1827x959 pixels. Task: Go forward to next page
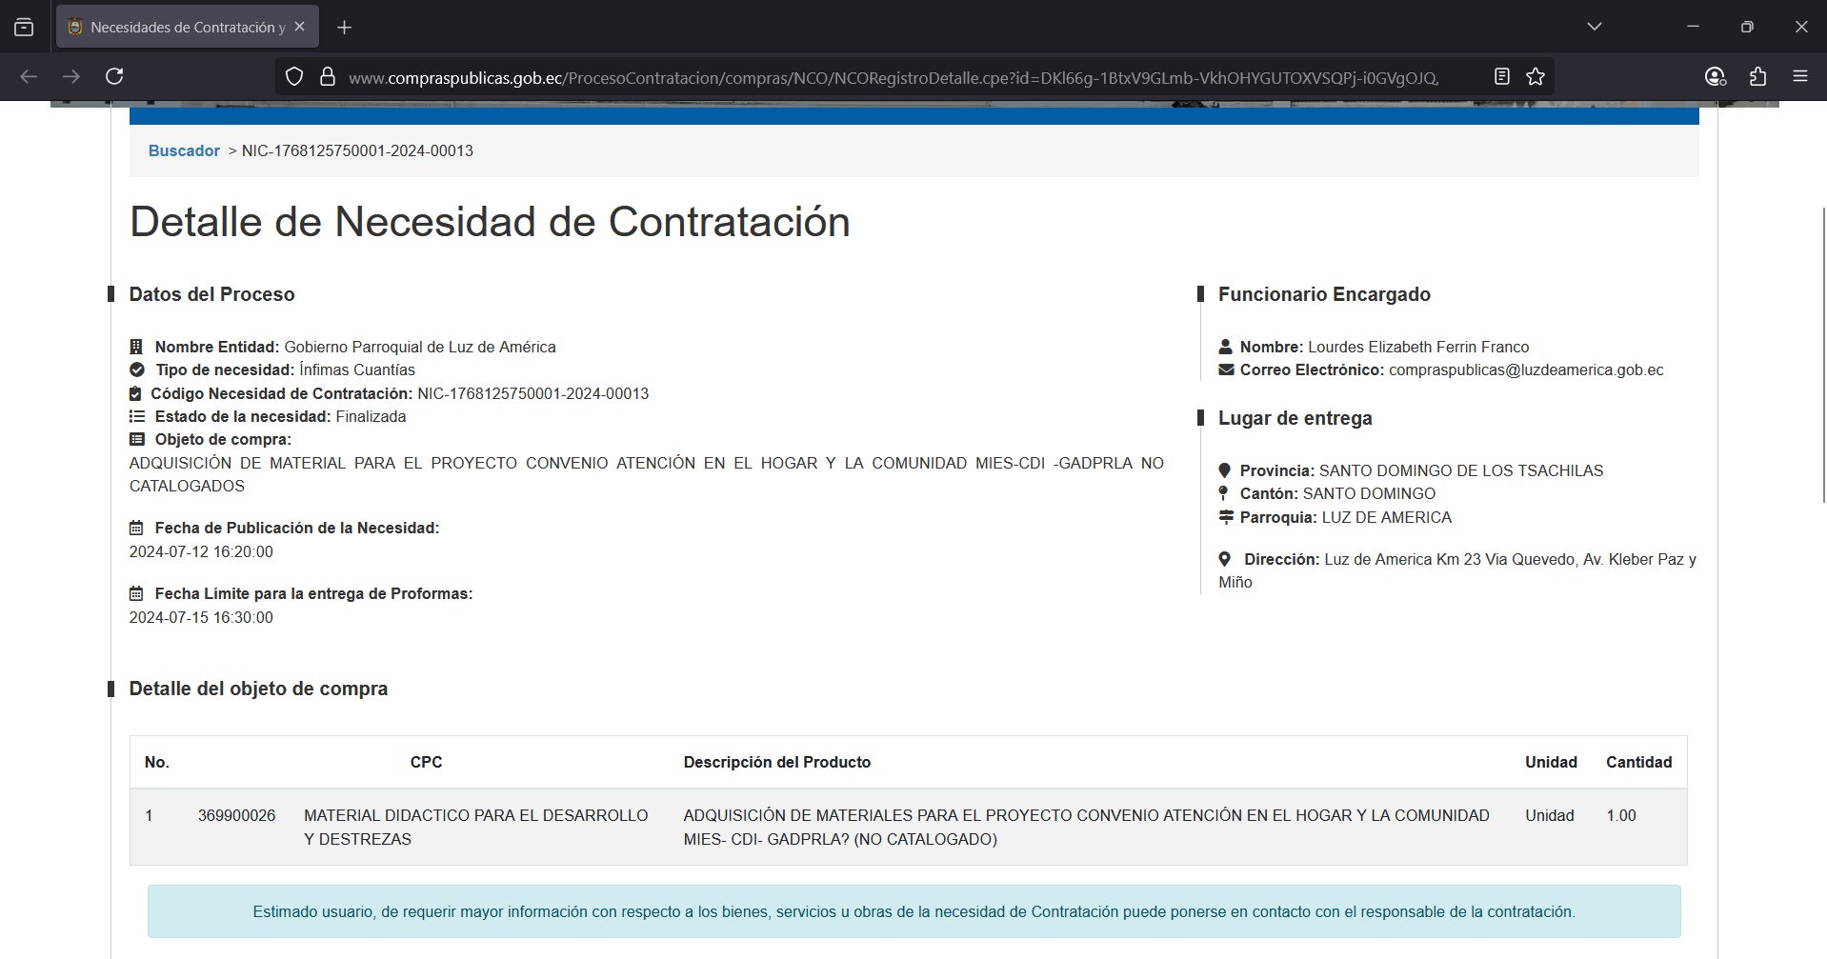(x=71, y=76)
